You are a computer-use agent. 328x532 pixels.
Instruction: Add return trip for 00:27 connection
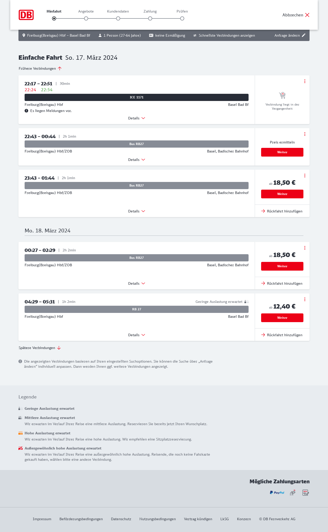click(x=282, y=283)
